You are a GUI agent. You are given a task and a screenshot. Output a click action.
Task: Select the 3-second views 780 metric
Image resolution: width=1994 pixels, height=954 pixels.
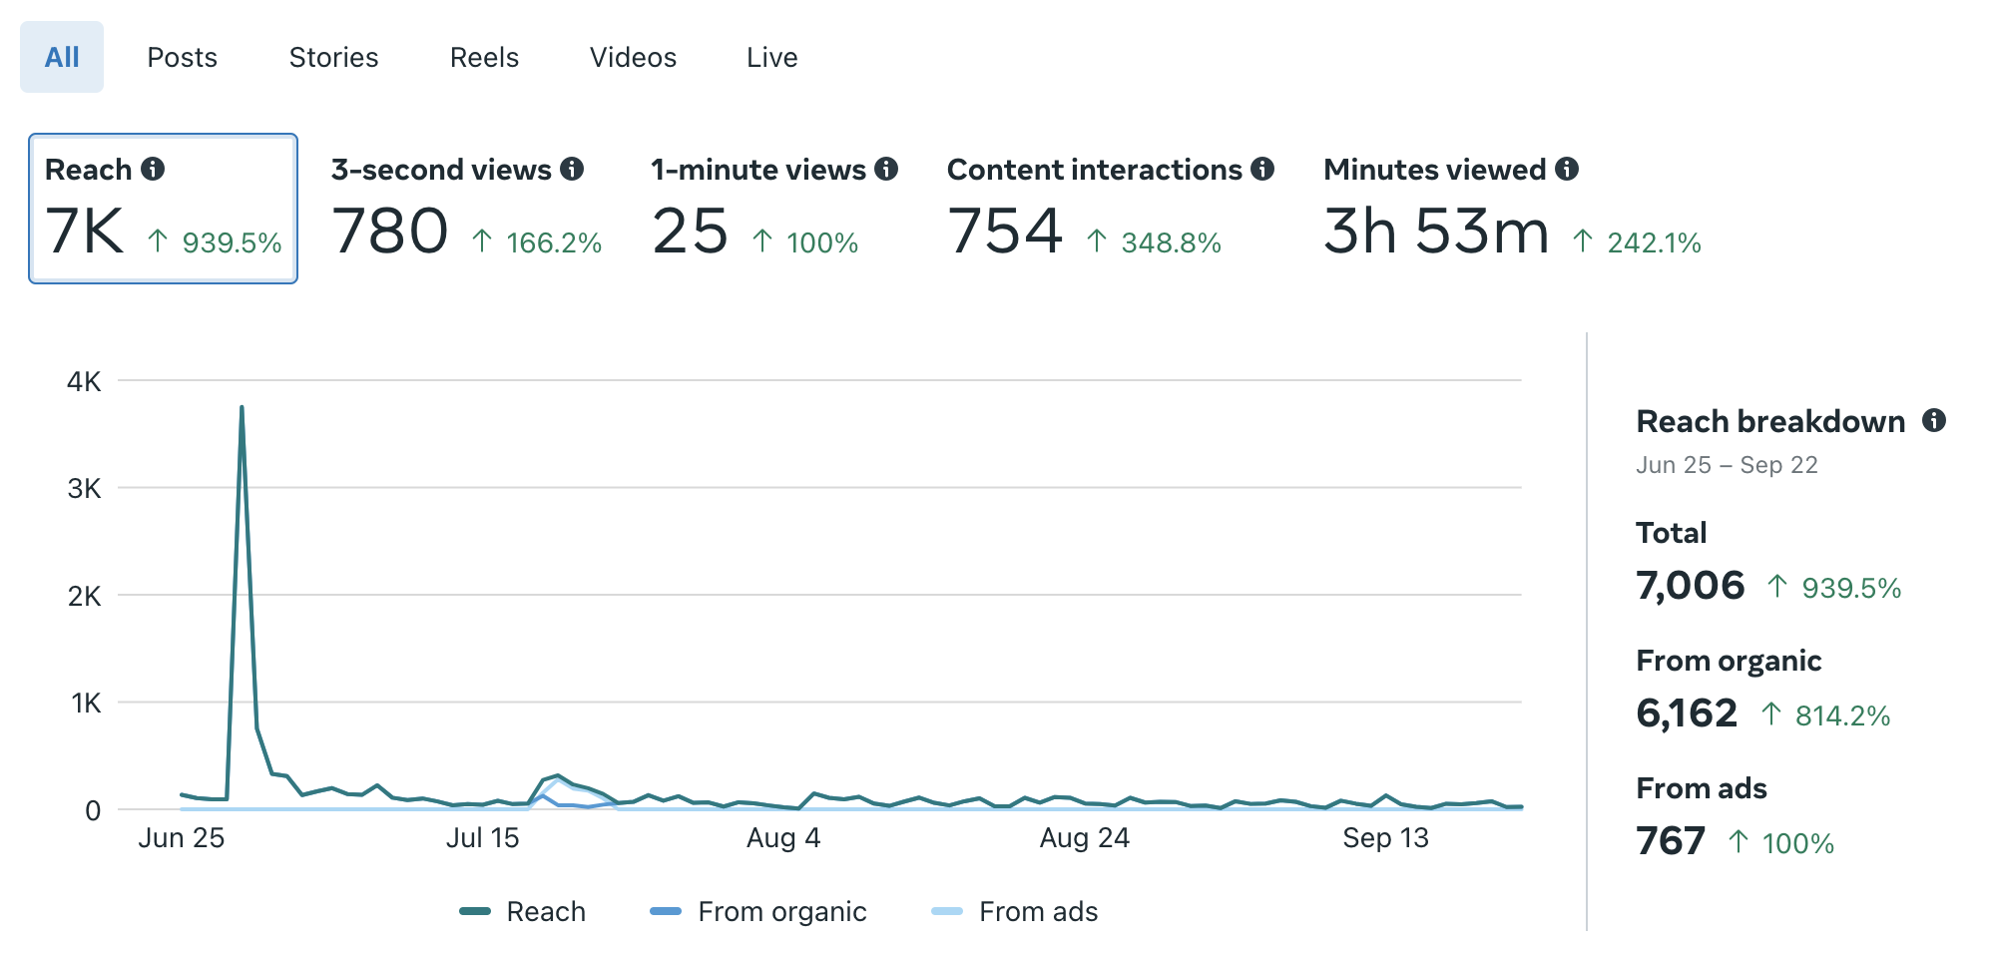point(466,209)
